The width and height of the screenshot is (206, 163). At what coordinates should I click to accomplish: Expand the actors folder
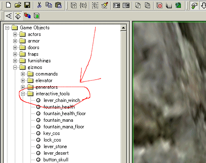15,34
